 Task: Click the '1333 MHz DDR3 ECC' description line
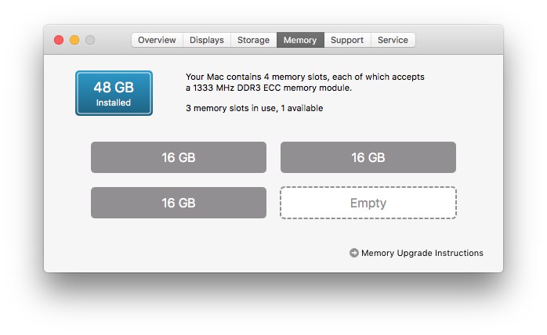(269, 88)
